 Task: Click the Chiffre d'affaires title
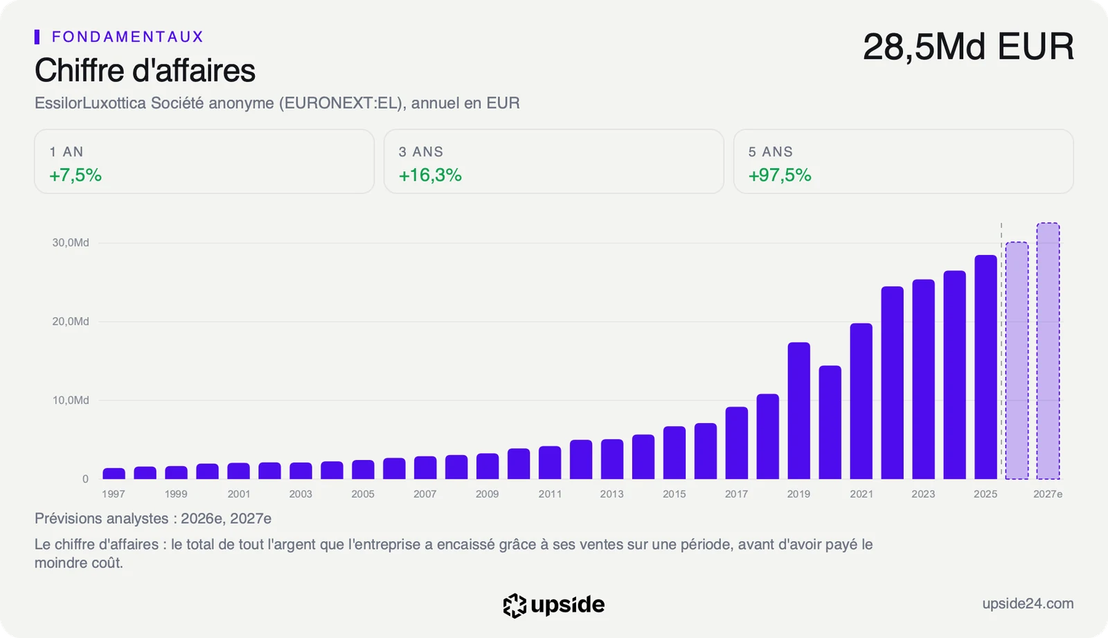click(x=145, y=71)
